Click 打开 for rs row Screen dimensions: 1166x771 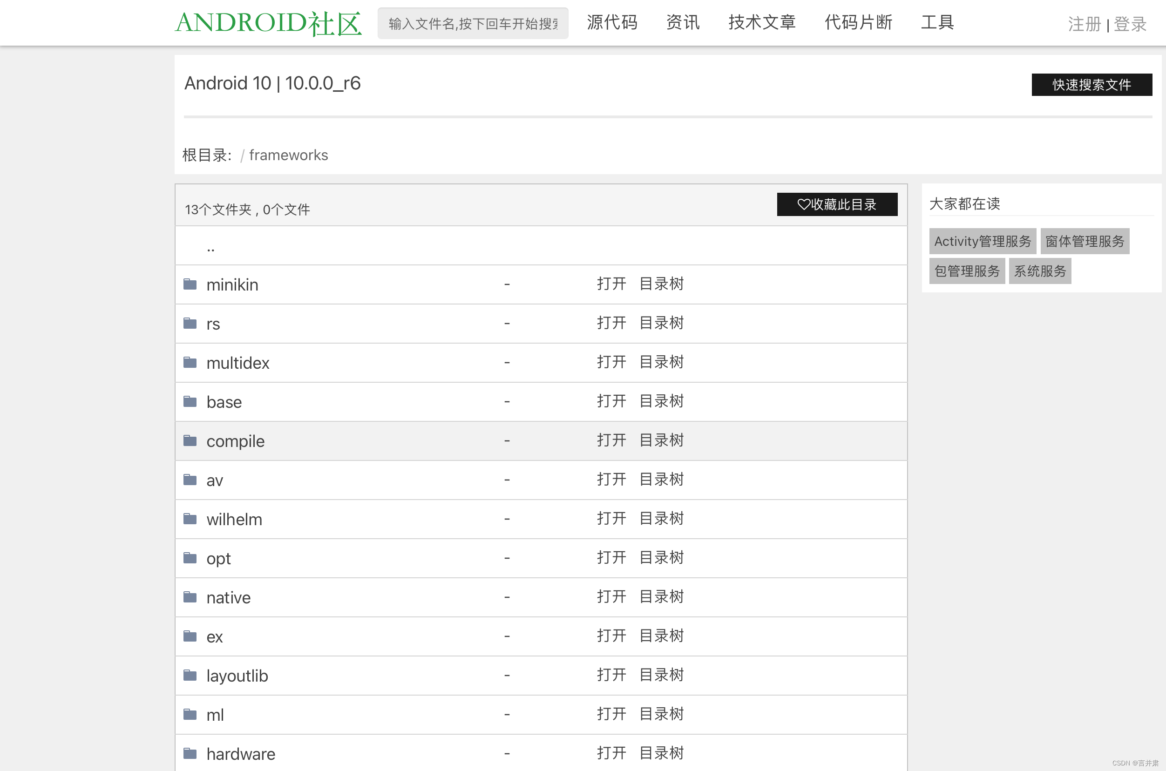tap(611, 323)
